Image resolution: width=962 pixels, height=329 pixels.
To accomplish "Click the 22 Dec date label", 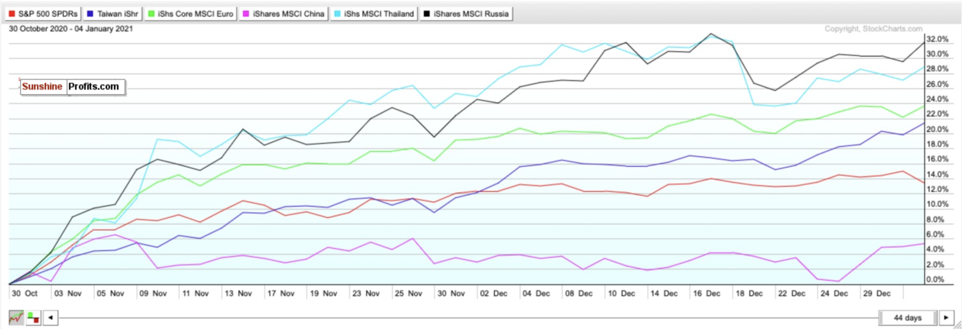I will [792, 294].
